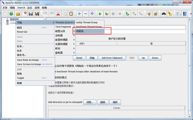The height and width of the screenshot is (120, 193).
Task: Save the test plan with floppy icon
Action: (31, 14)
